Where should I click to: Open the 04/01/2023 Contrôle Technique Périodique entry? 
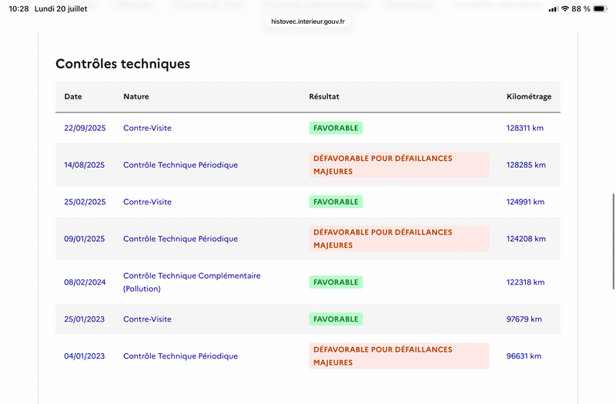(x=180, y=356)
